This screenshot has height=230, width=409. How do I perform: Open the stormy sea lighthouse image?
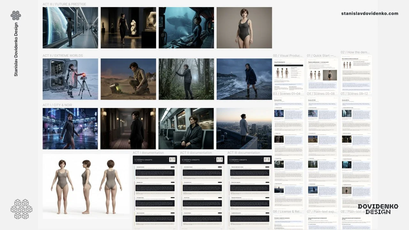point(244,79)
